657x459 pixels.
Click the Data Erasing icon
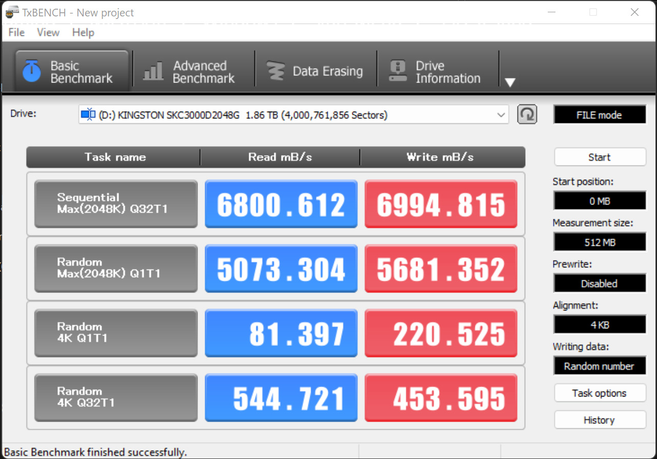275,72
